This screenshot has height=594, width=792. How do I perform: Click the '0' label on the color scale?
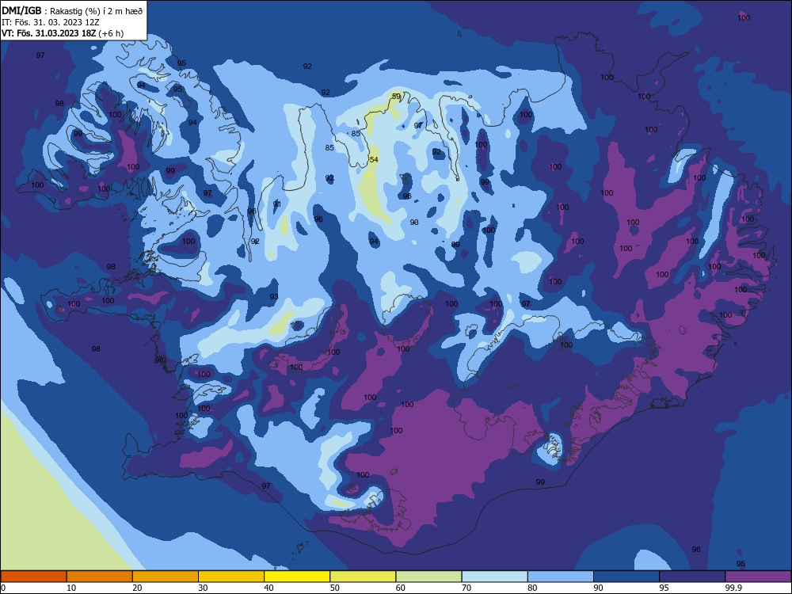3,588
